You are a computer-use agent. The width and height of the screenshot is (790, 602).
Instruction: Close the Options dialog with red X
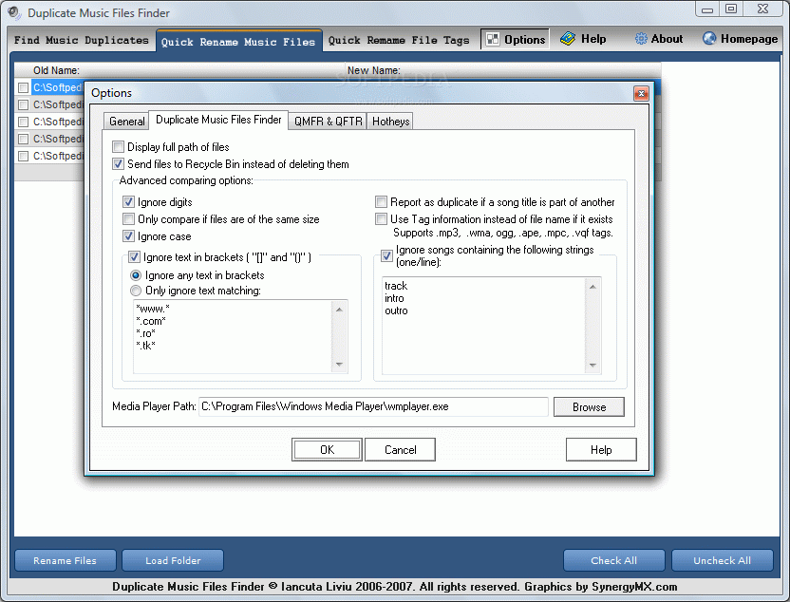(x=641, y=93)
